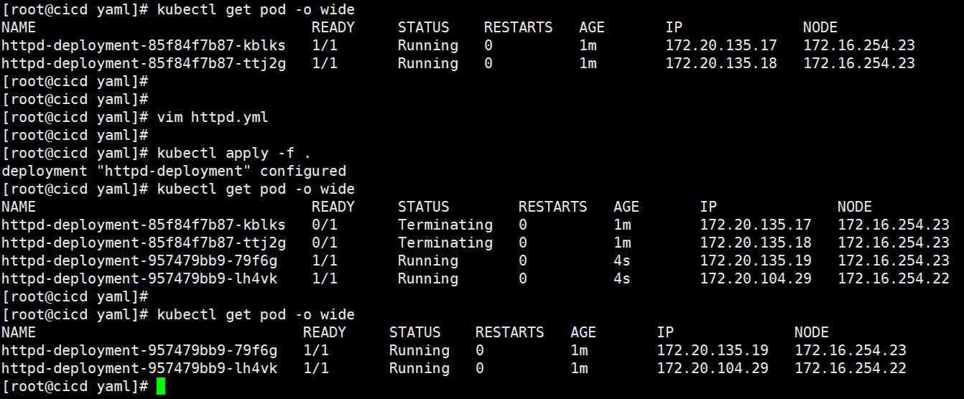
Task: Select IP 172.20.135.18 in the Running ttj2g row
Action: pyautogui.click(x=721, y=63)
